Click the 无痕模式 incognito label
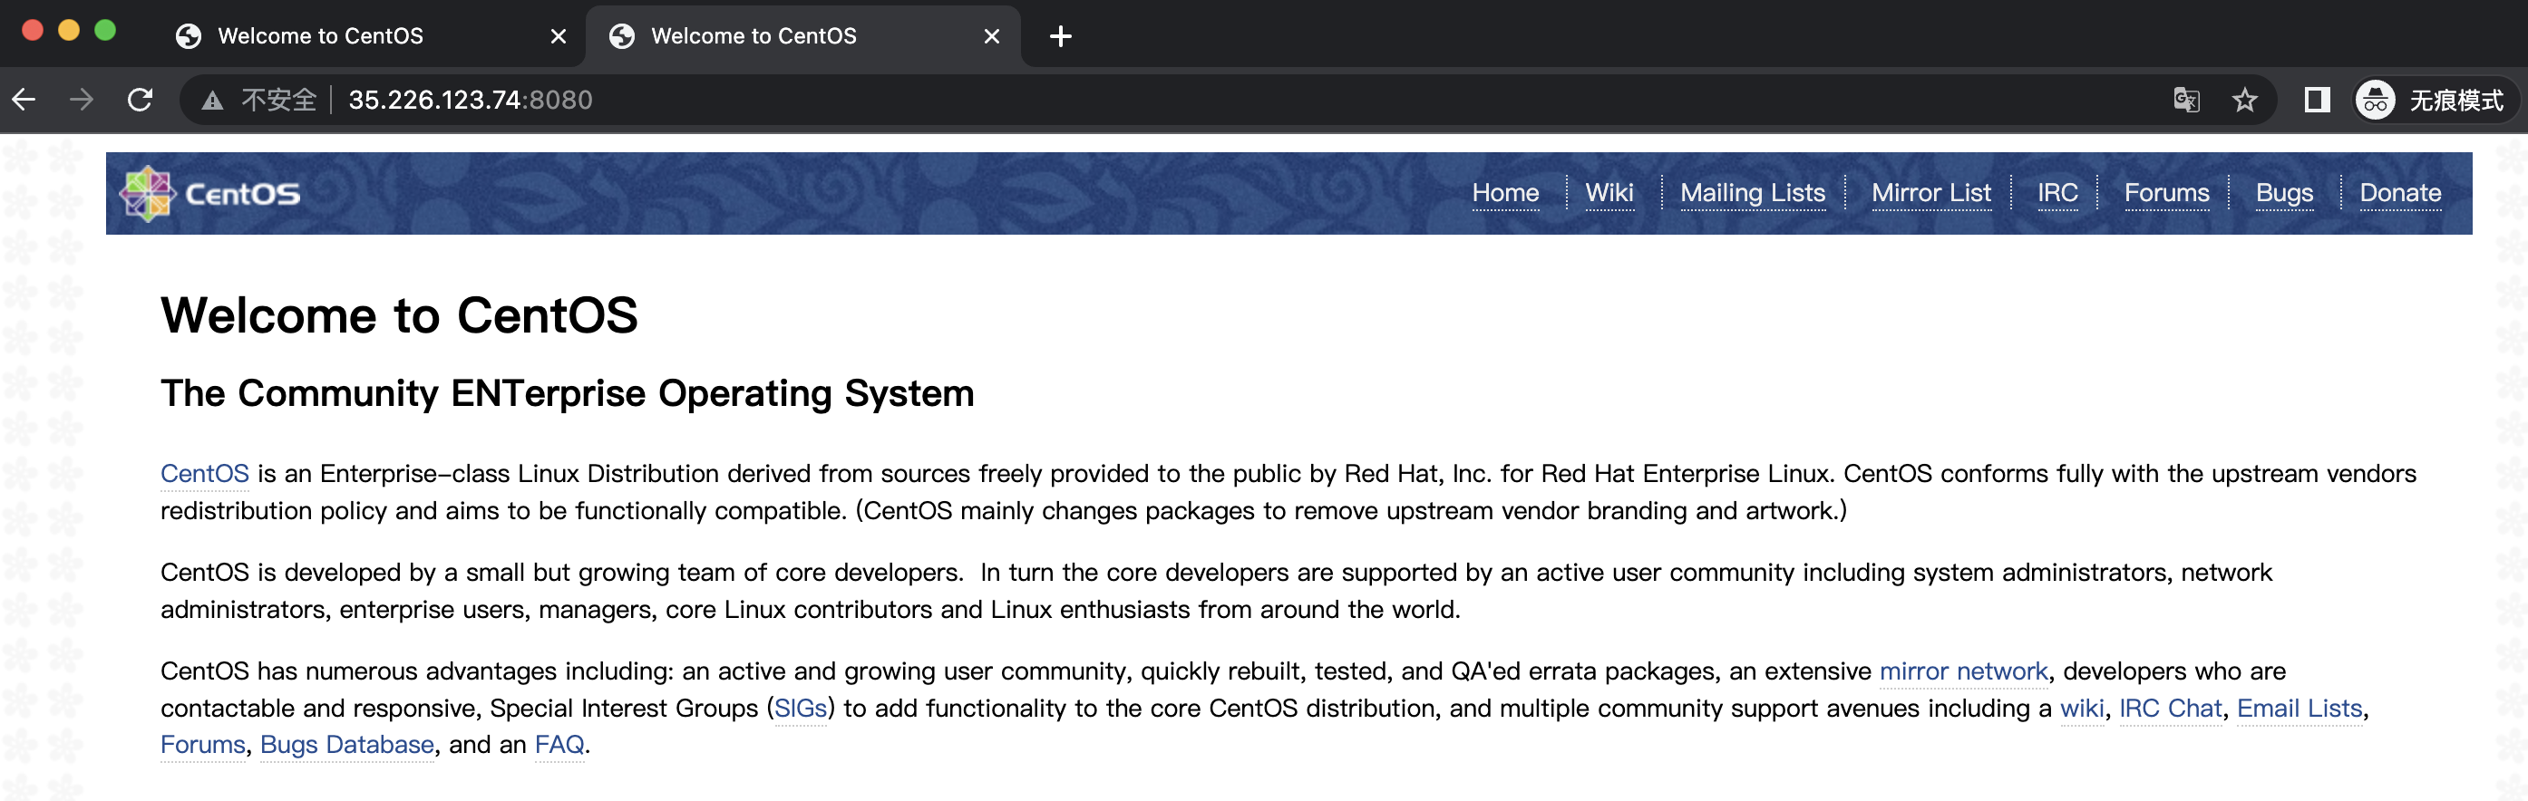2528x801 pixels. coord(2456,100)
